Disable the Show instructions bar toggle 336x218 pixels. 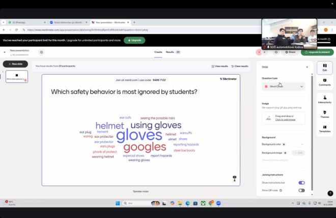301,182
